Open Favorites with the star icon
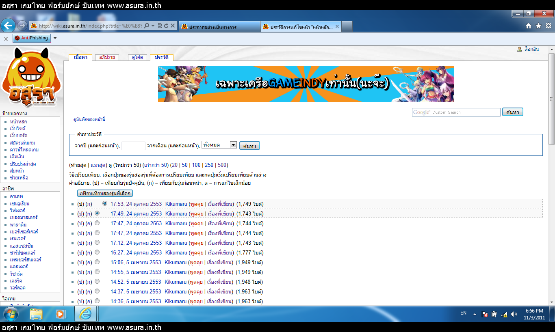555x332 pixels. click(x=538, y=26)
